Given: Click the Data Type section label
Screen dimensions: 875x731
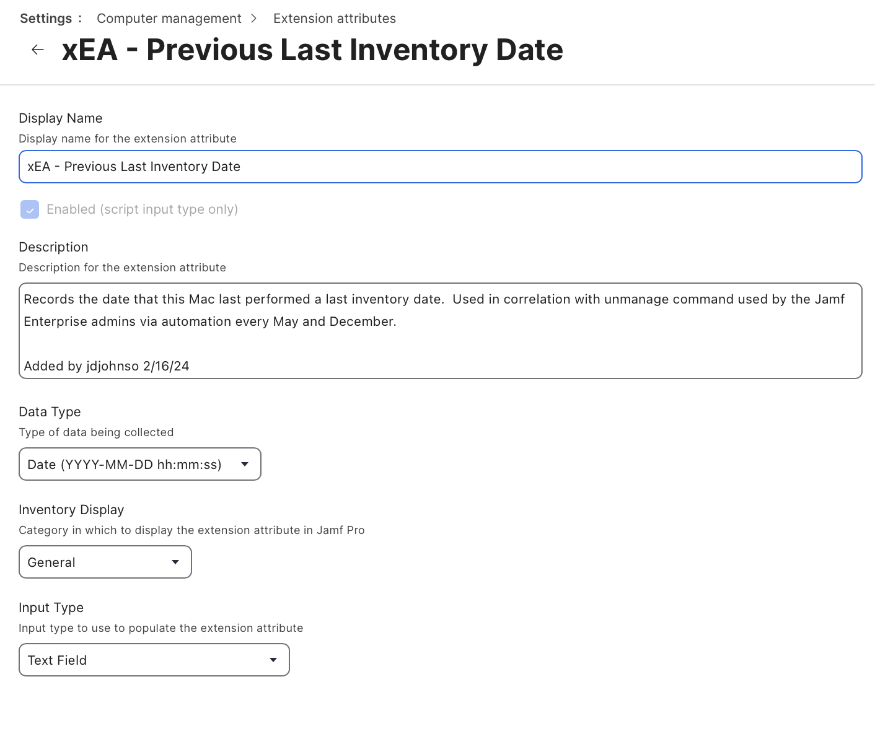Looking at the screenshot, I should [x=50, y=412].
